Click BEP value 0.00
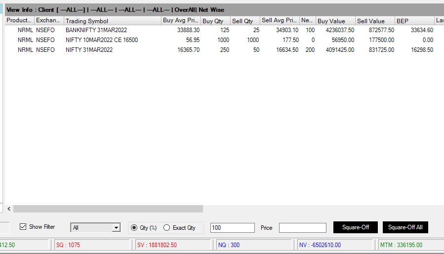The image size is (444, 254). (x=428, y=40)
